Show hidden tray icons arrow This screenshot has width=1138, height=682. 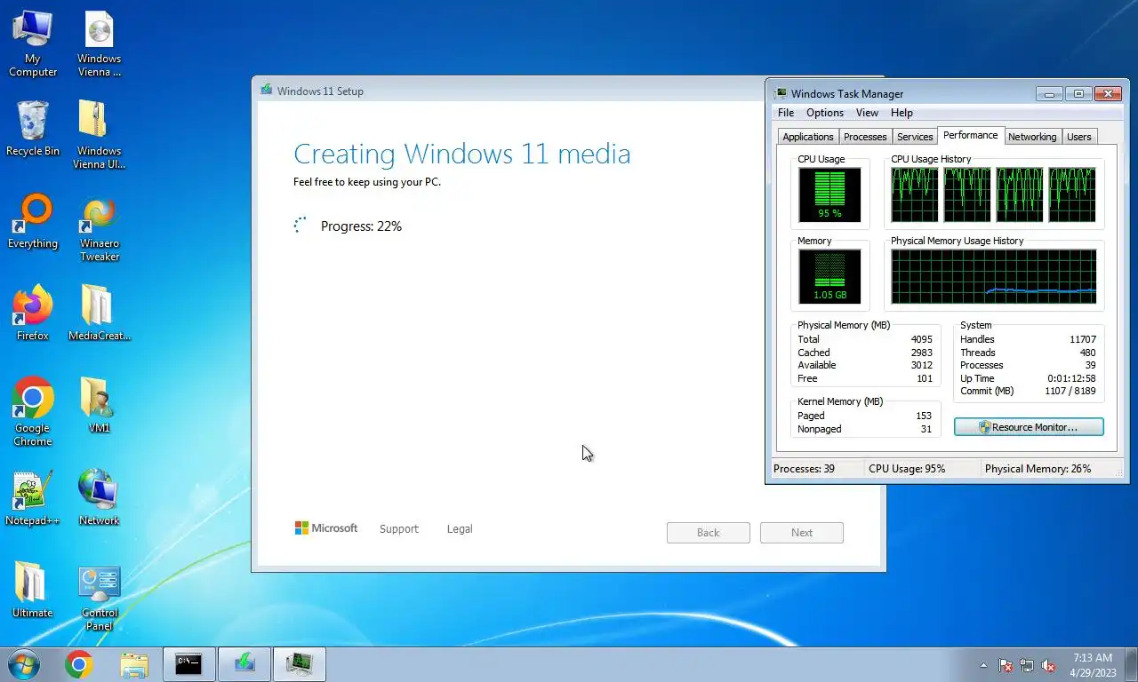coord(983,665)
